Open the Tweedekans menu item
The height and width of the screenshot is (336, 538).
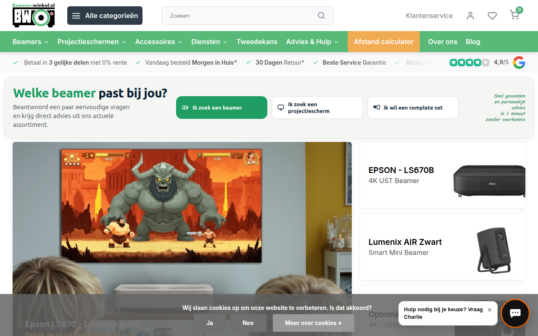257,42
